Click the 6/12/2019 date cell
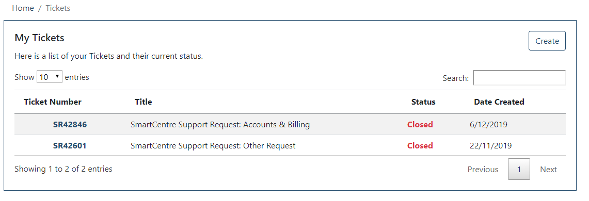Viewport: 589px width, 201px height. point(488,125)
